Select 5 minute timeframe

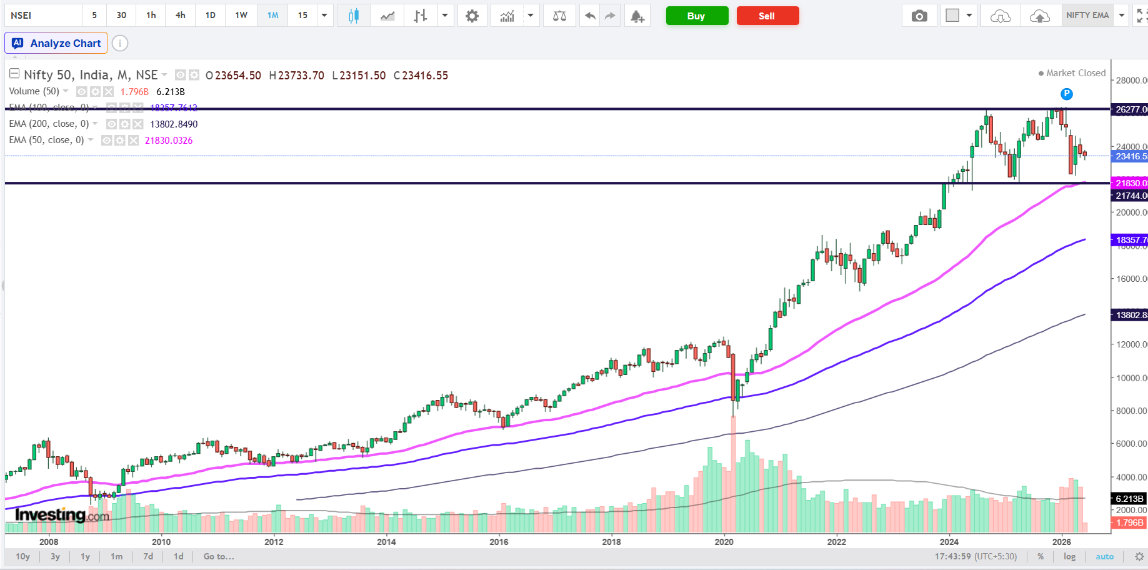point(94,16)
